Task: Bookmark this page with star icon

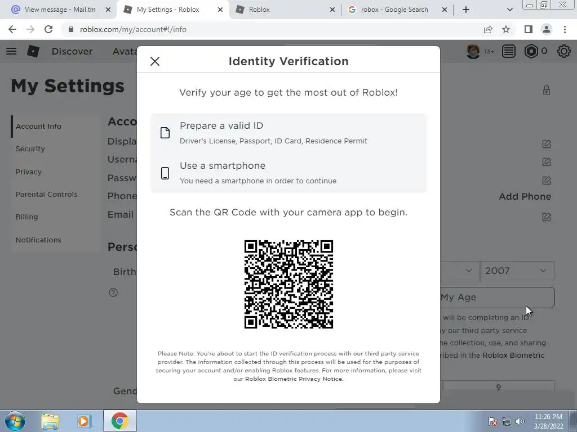Action: (x=506, y=29)
